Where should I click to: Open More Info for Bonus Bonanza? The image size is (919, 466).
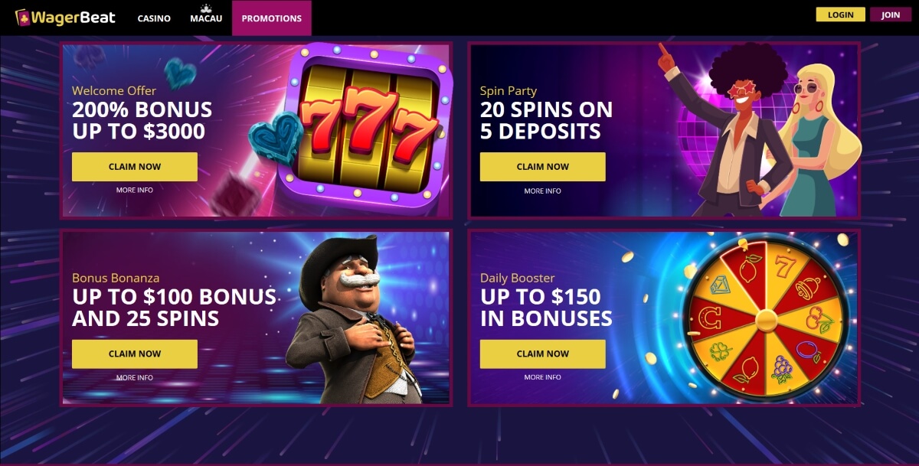pyautogui.click(x=135, y=377)
